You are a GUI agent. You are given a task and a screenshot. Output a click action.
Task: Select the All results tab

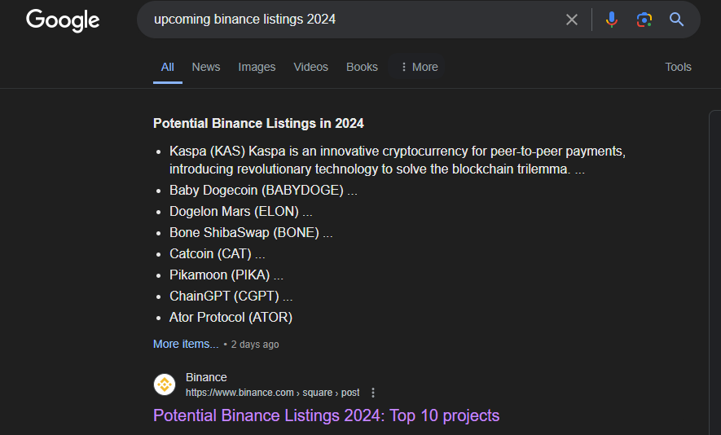pyautogui.click(x=167, y=67)
